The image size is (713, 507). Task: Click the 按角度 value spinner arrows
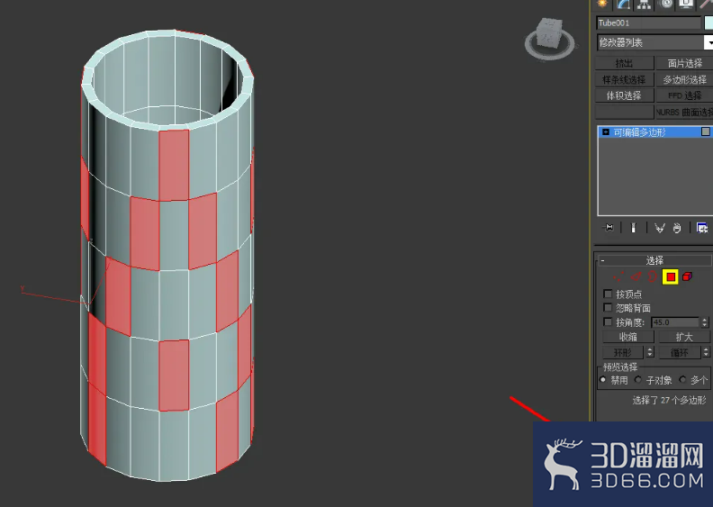[704, 322]
